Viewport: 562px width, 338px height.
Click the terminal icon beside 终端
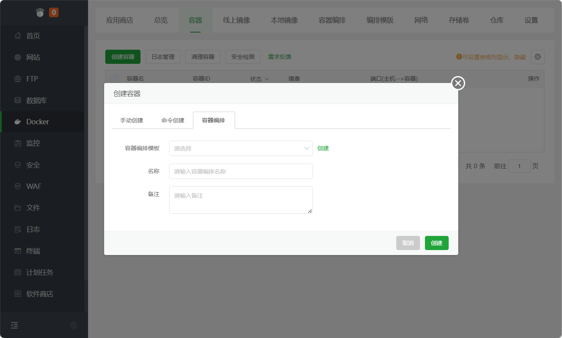coord(18,251)
